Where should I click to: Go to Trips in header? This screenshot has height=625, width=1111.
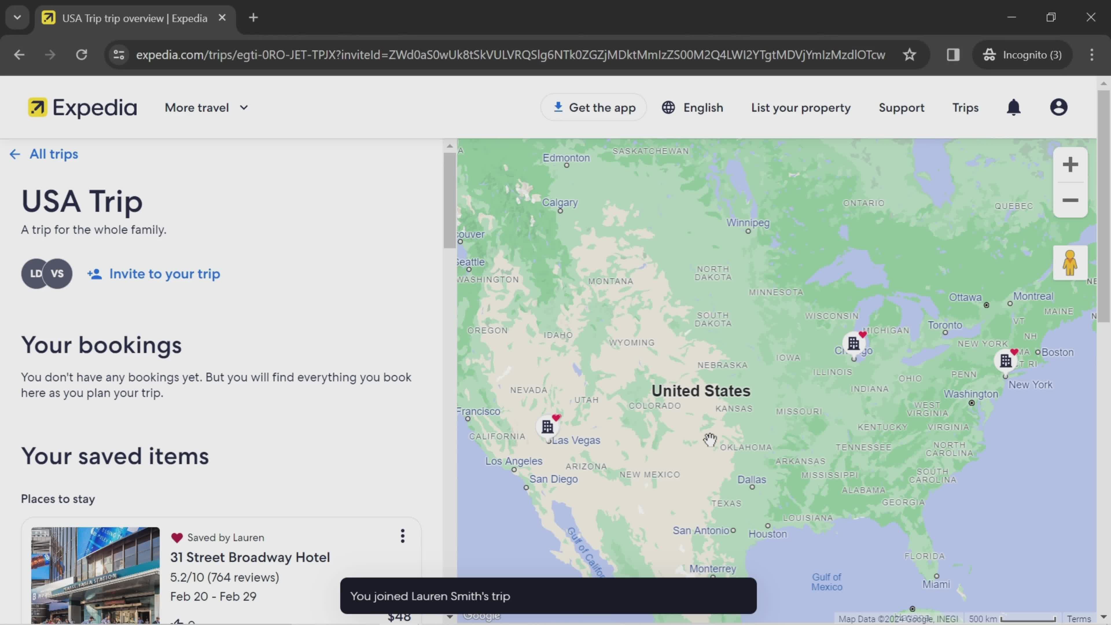tap(965, 107)
